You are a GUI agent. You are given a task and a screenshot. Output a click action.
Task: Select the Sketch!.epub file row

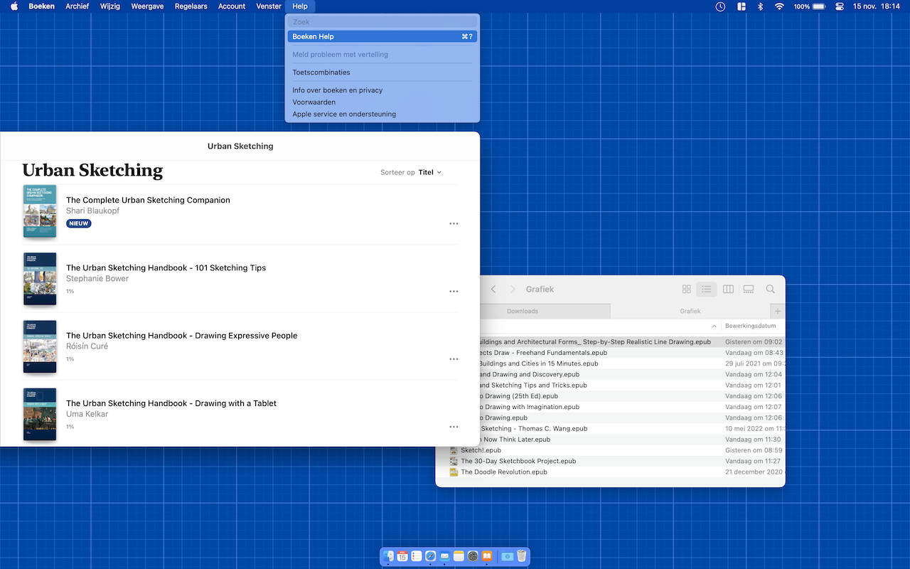[x=610, y=450]
